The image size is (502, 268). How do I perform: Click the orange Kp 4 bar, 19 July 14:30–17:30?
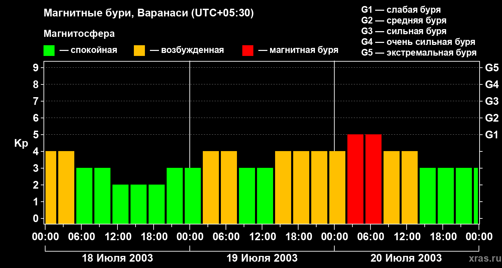click(x=283, y=187)
